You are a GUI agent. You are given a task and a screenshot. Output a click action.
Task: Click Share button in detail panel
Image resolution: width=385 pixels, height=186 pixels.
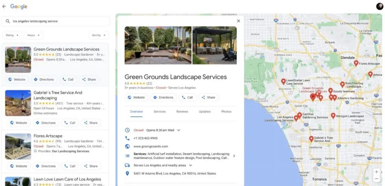208,97
